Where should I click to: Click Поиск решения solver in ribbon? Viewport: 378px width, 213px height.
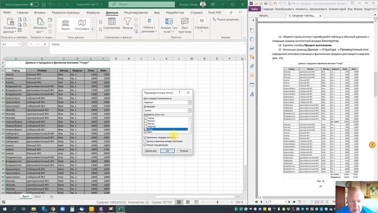point(226,20)
